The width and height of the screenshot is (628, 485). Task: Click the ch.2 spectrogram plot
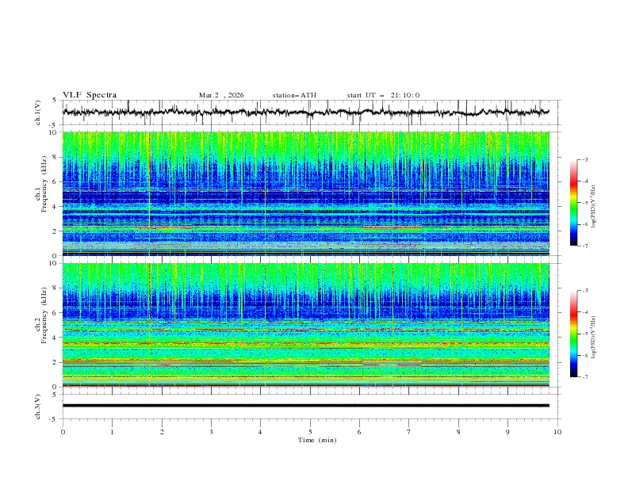coord(305,325)
